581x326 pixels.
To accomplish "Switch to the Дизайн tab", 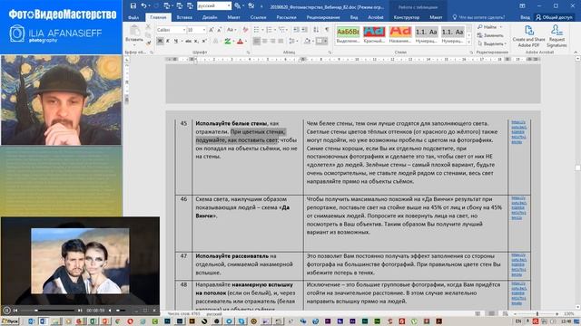I will tap(210, 17).
